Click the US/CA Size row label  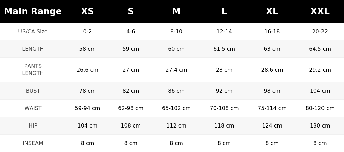click(x=33, y=31)
